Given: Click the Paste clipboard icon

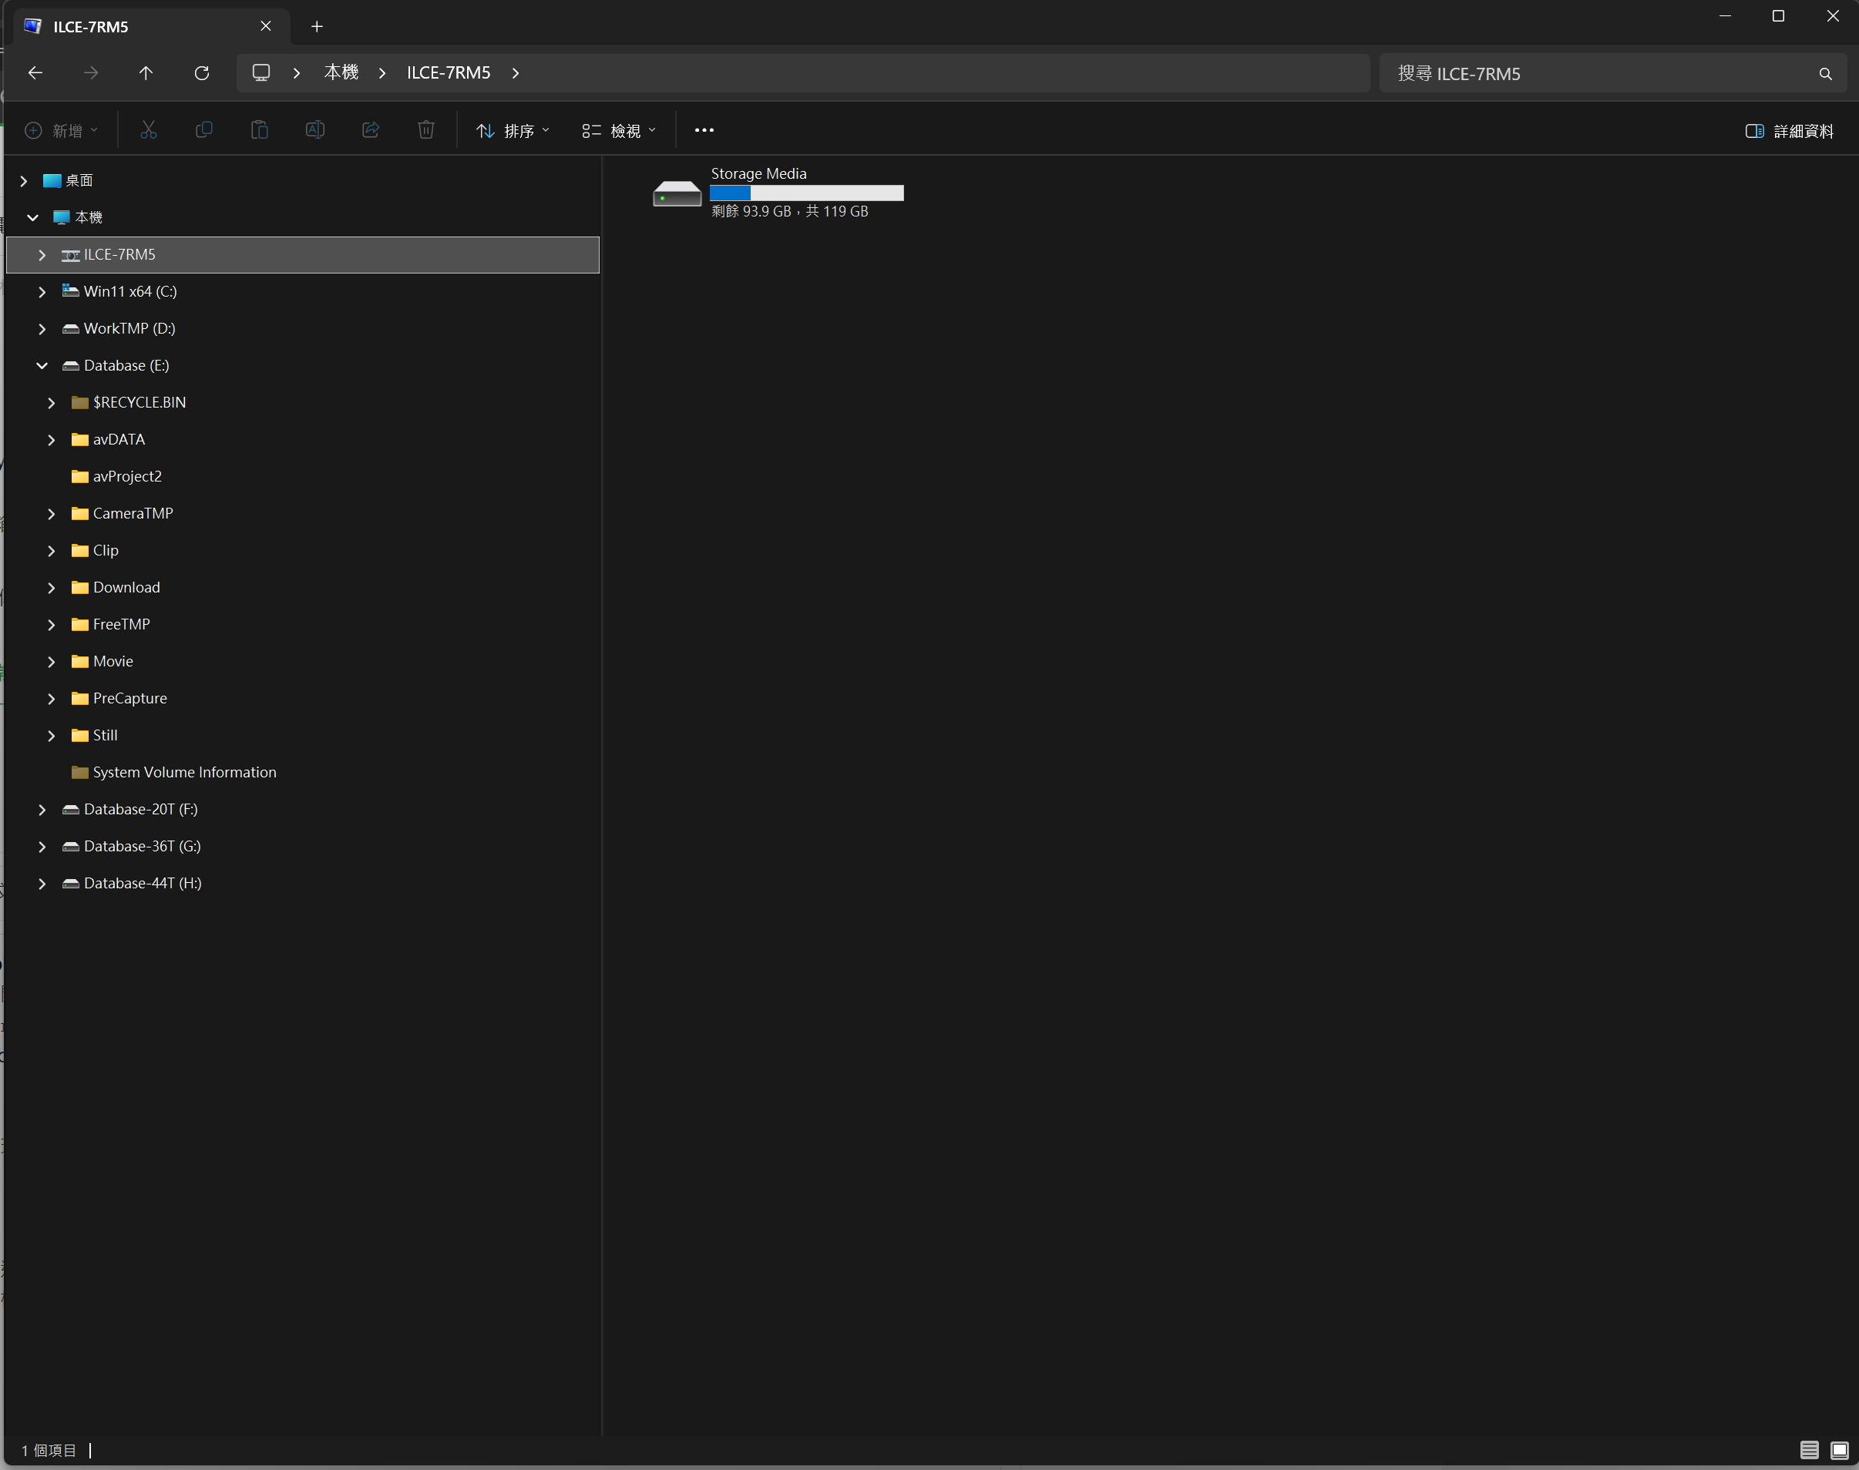Looking at the screenshot, I should click(x=259, y=130).
